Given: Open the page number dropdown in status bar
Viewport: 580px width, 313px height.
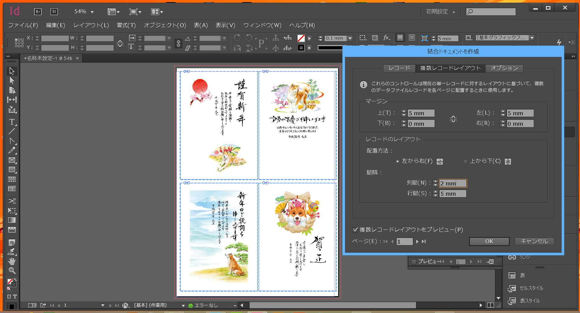Looking at the screenshot, I should [x=103, y=305].
